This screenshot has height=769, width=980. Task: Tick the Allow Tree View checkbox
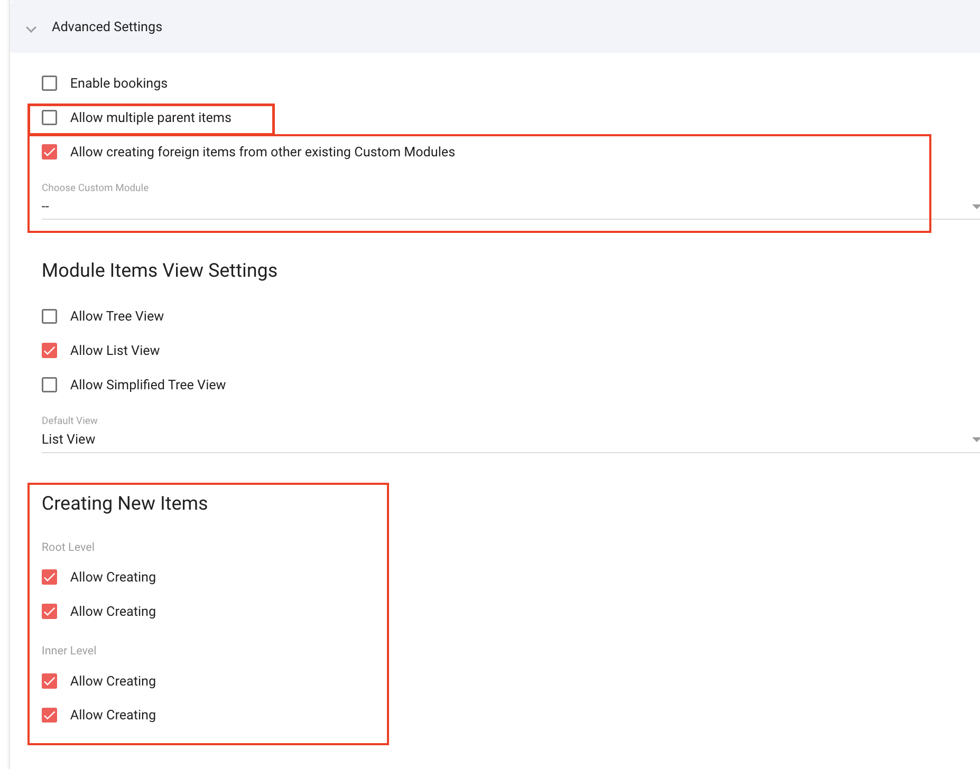click(x=50, y=316)
